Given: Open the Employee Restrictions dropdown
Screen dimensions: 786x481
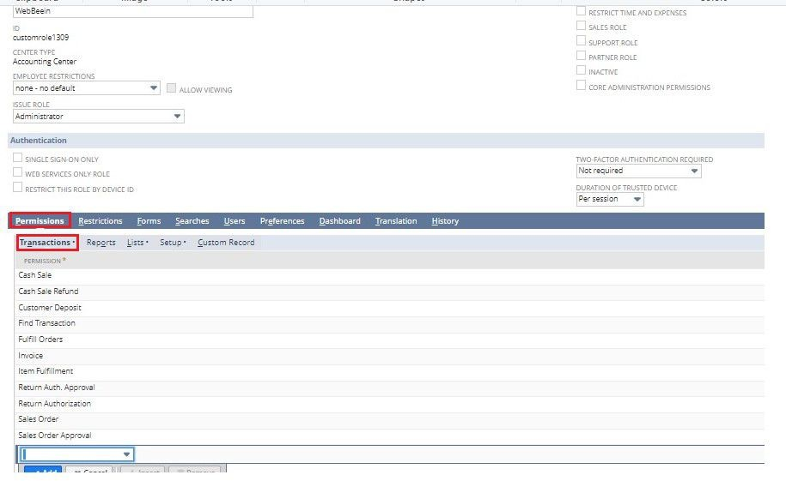Looking at the screenshot, I should pos(154,88).
